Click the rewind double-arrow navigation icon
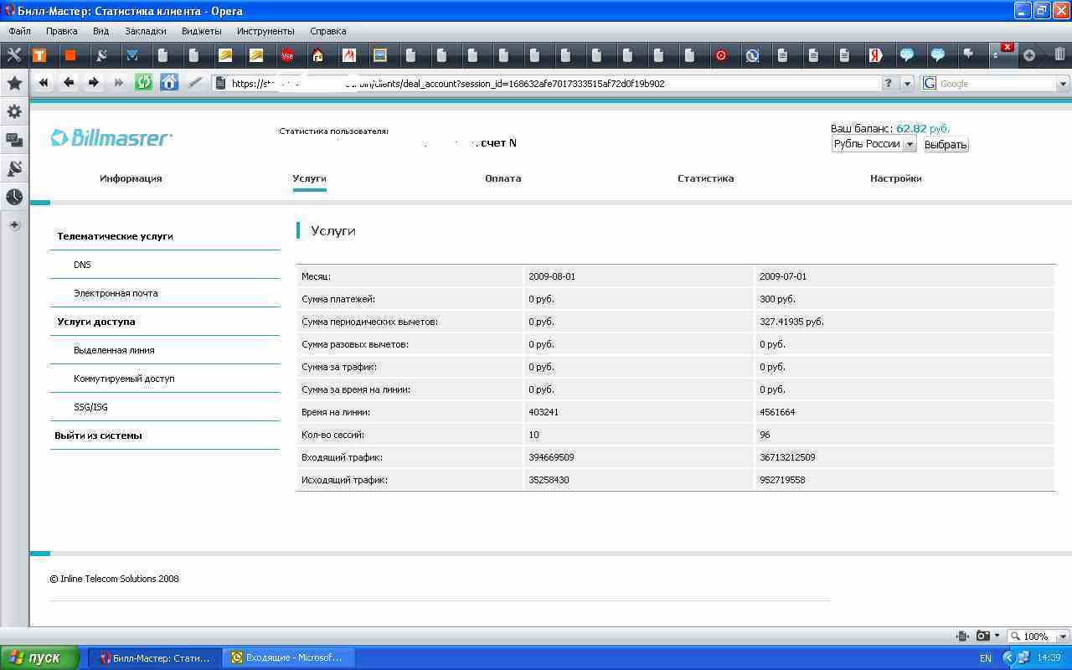This screenshot has height=670, width=1072. point(44,82)
